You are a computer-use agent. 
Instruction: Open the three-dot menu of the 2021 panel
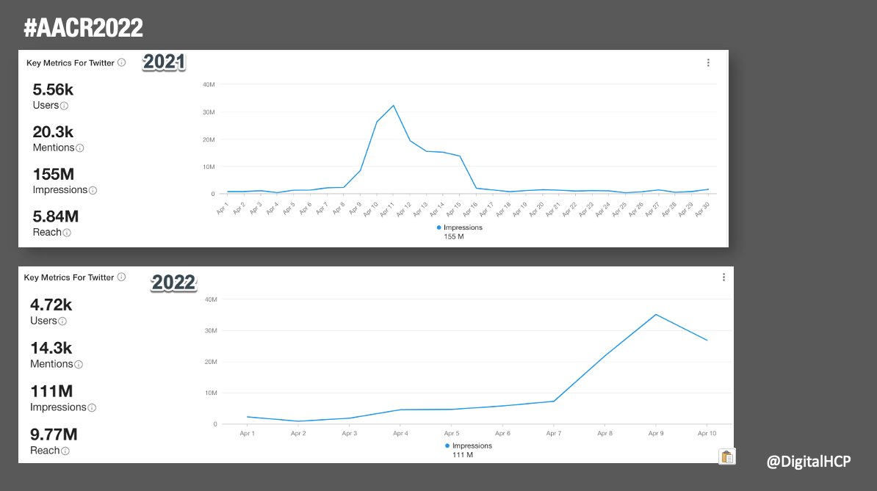click(708, 62)
